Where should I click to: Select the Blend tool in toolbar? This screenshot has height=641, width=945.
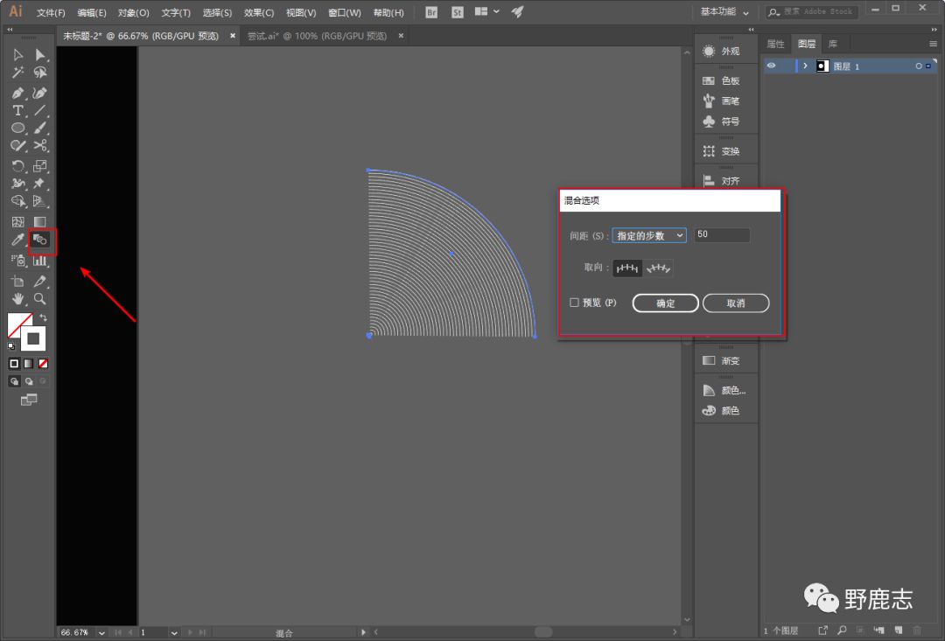40,240
